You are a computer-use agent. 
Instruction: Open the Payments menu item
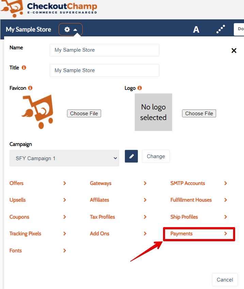182,234
